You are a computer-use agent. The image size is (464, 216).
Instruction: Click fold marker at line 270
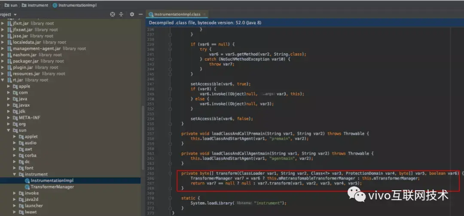(170, 198)
